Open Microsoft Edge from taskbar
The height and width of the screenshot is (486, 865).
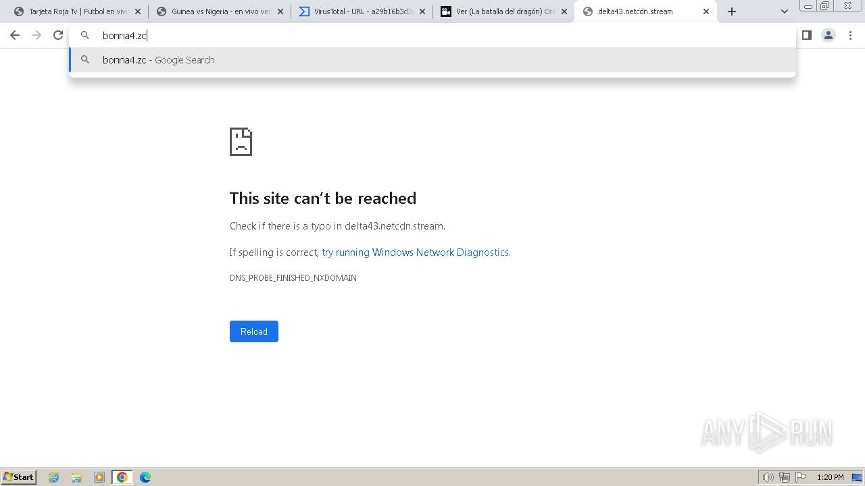coord(145,477)
